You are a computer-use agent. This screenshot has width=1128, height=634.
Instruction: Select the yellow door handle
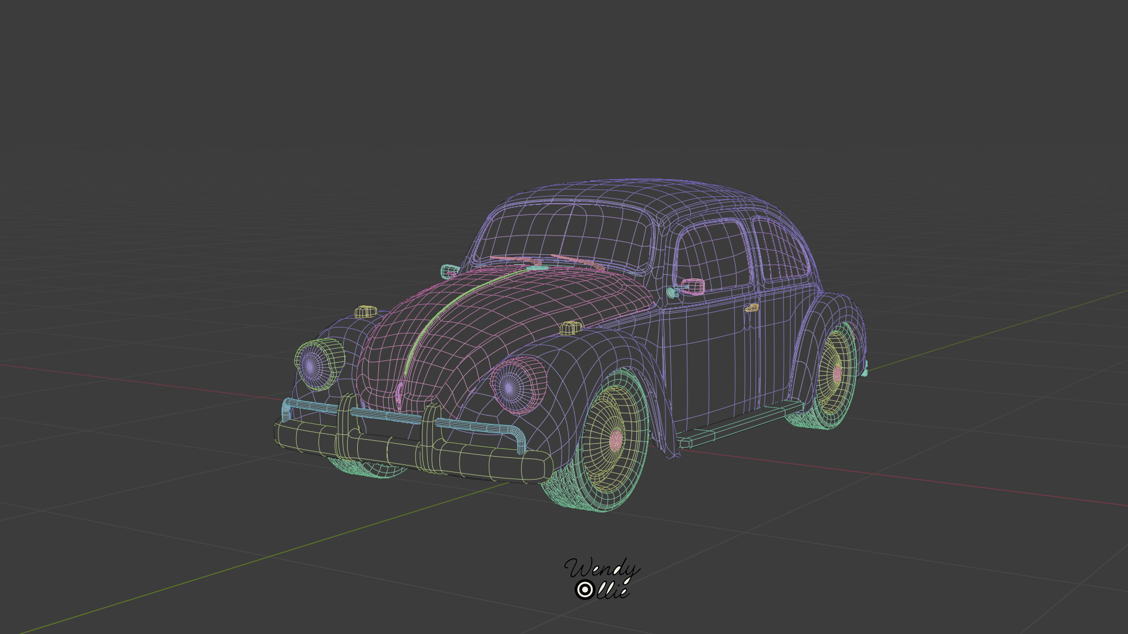[x=752, y=308]
